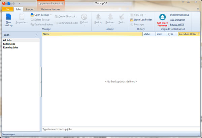The width and height of the screenshot is (202, 138).
Task: Run the Backup action
Action: [x=98, y=19]
